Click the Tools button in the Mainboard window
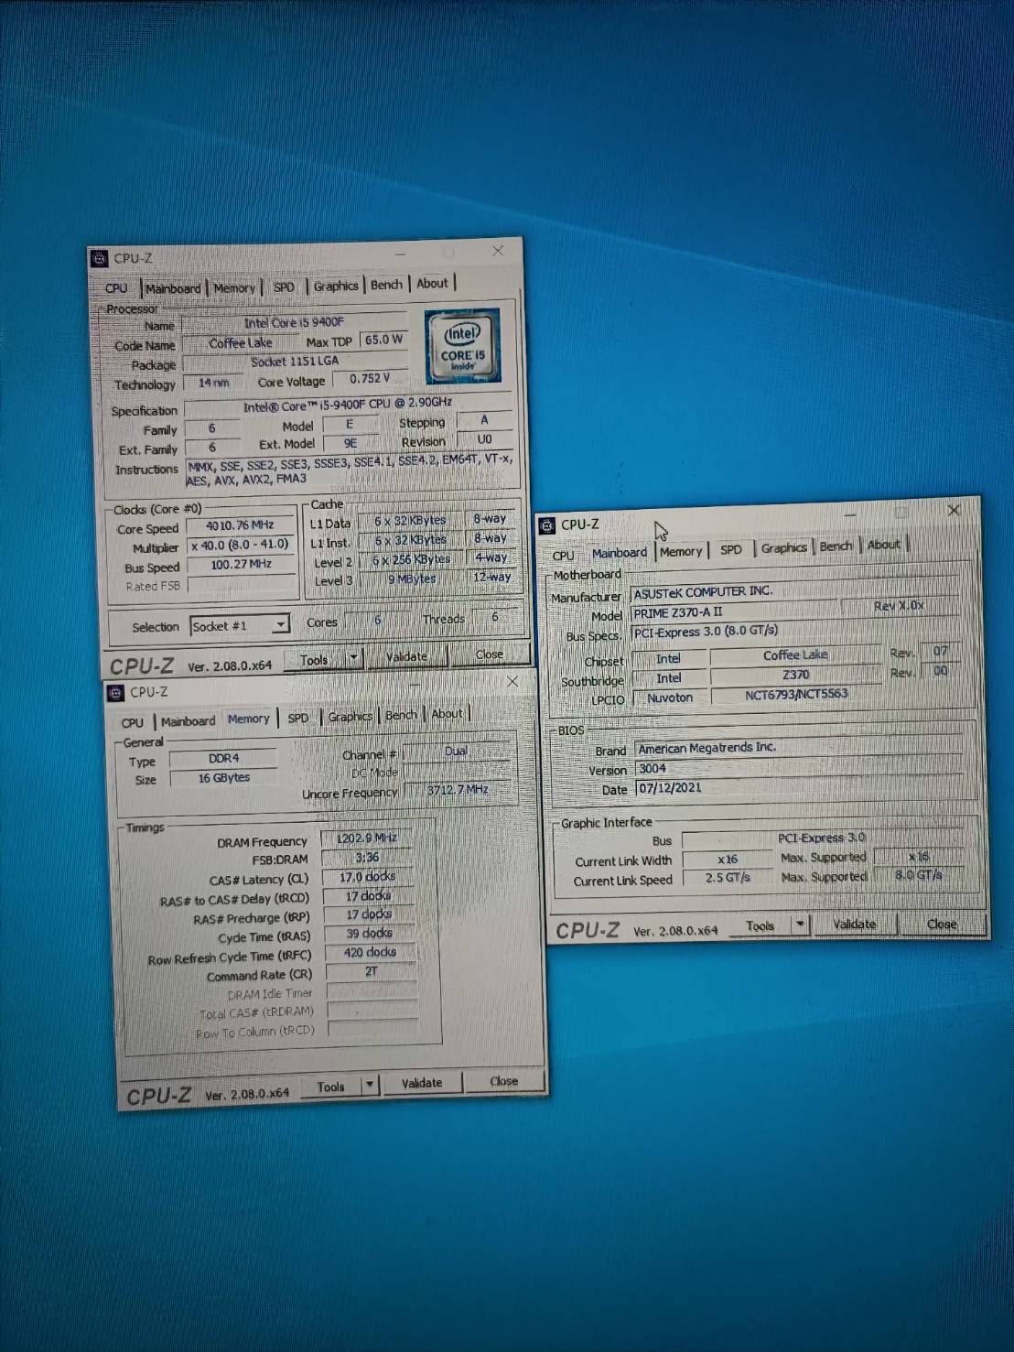Image resolution: width=1014 pixels, height=1352 pixels. (760, 926)
